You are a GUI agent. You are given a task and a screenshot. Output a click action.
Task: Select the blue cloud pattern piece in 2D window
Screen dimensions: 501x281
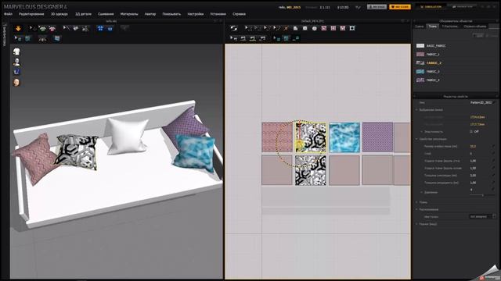344,137
